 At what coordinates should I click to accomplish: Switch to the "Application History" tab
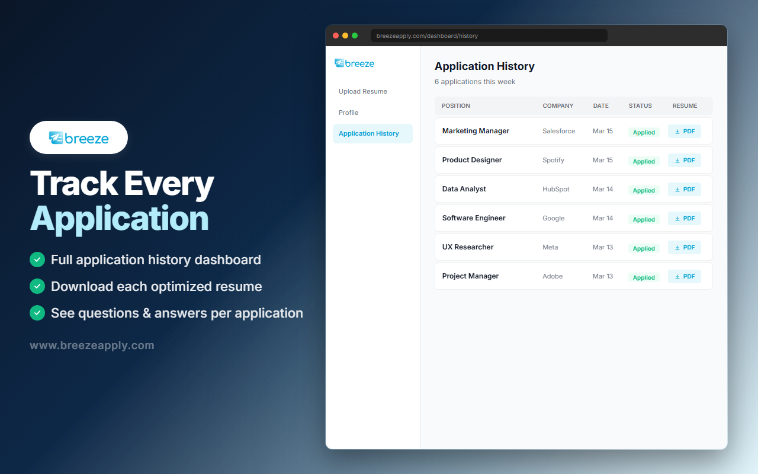click(368, 133)
